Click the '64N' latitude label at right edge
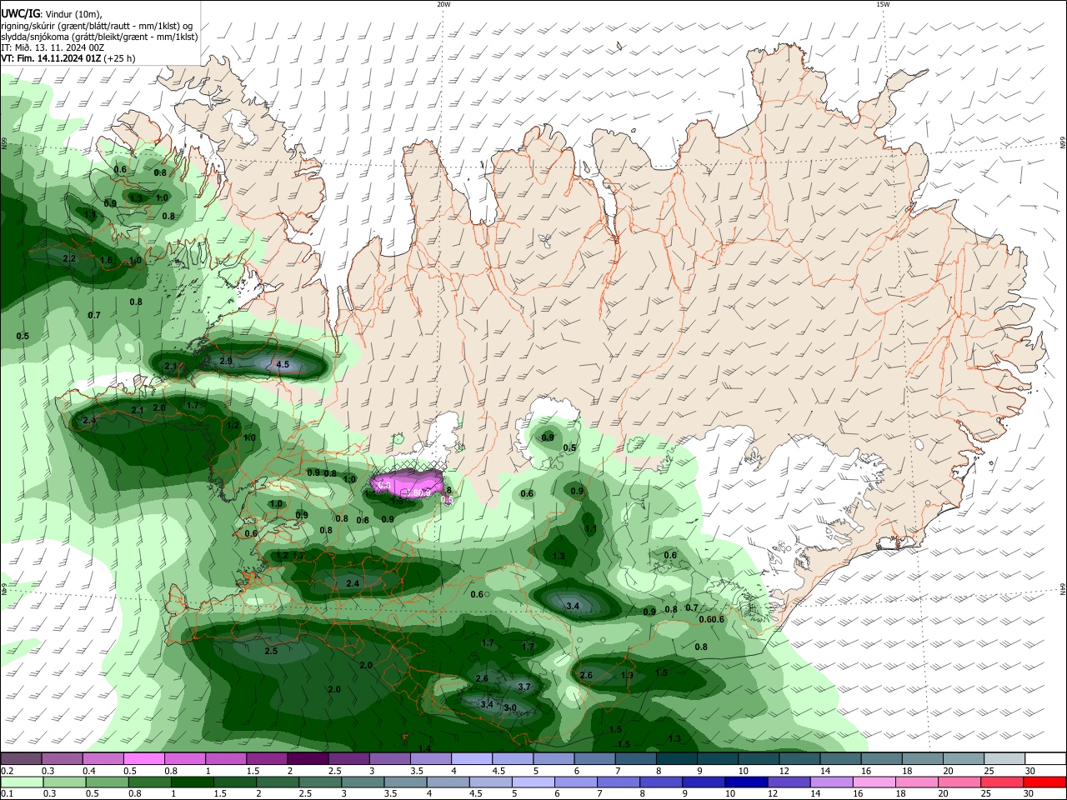 [x=1063, y=589]
